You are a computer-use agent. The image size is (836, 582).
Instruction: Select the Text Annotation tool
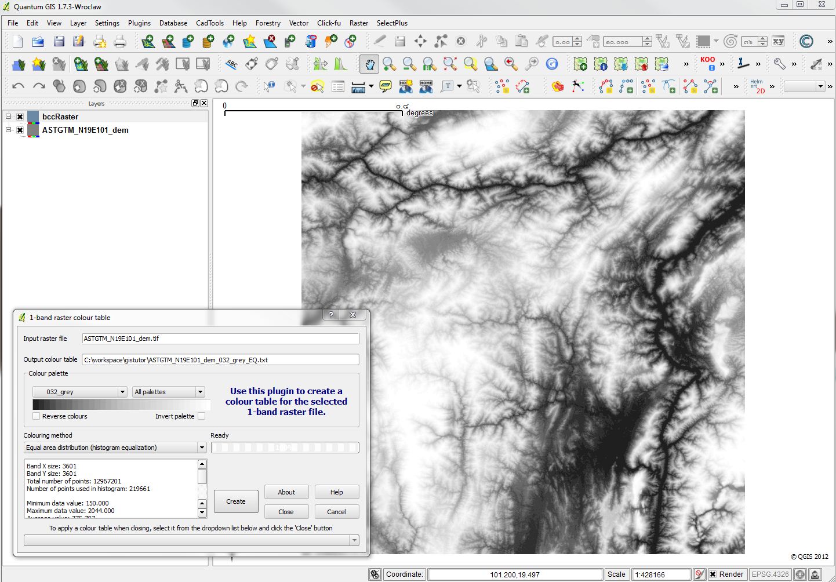[x=448, y=86]
